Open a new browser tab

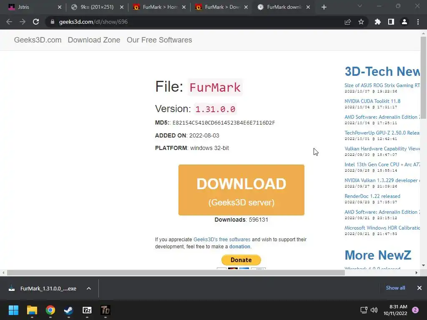[324, 7]
